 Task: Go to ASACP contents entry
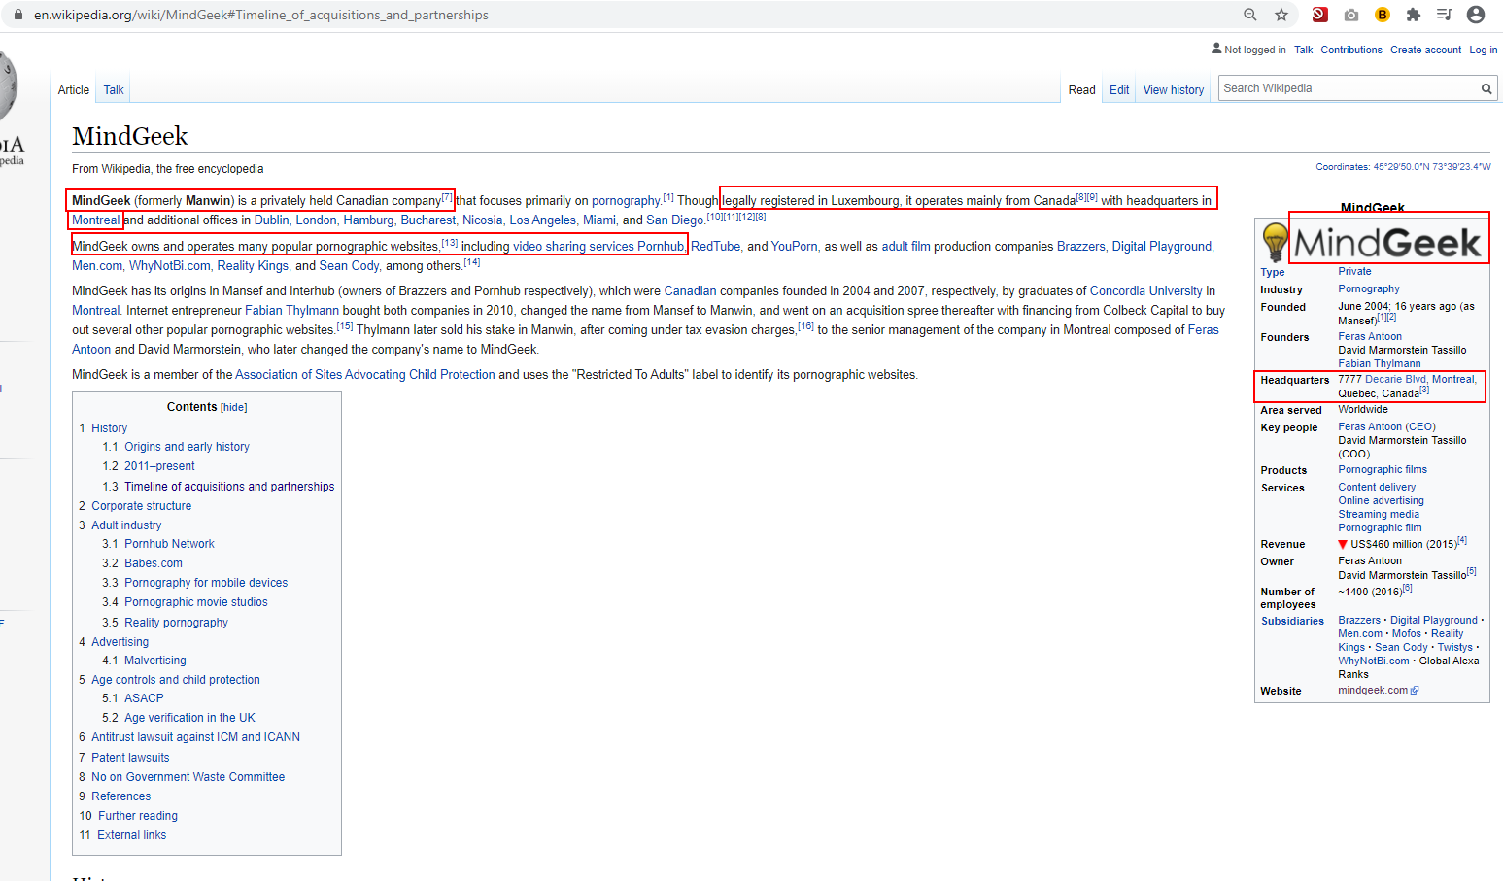point(144,698)
